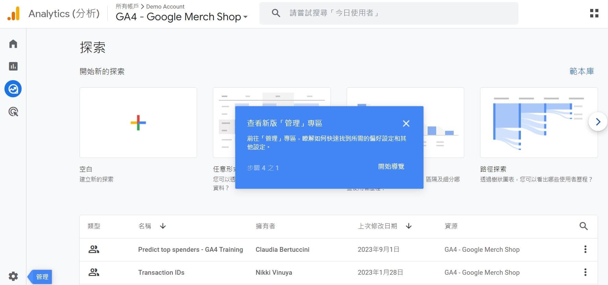Click the 所有帳戶 breadcrumb
Viewport: 608px width, 285px height.
coord(127,7)
